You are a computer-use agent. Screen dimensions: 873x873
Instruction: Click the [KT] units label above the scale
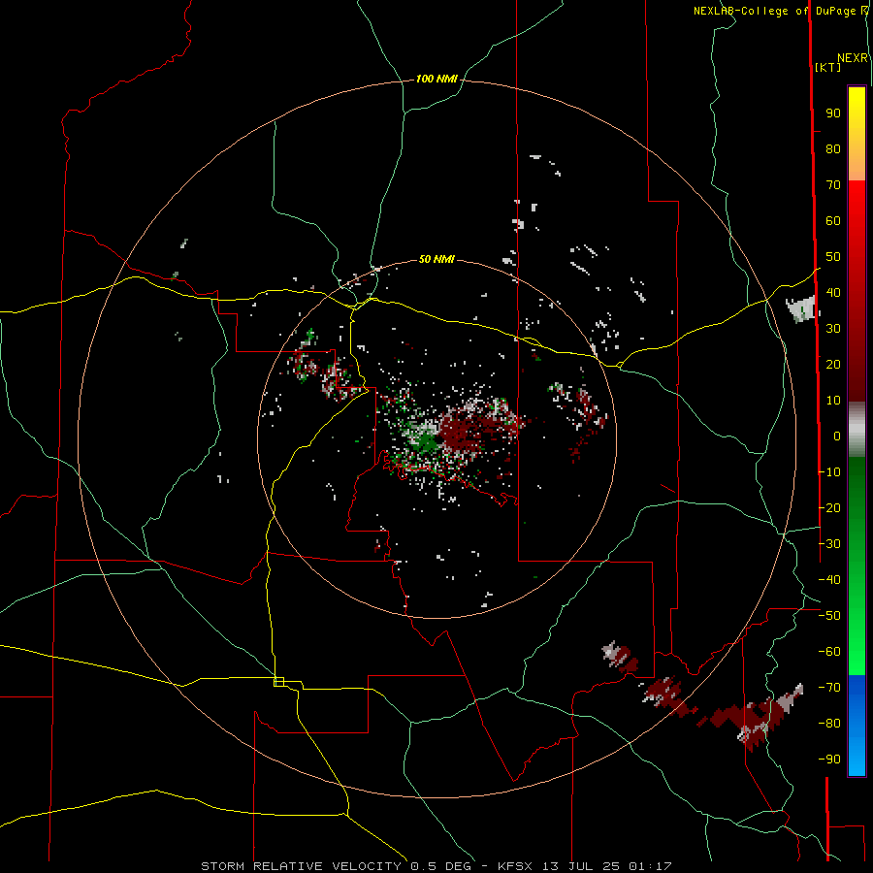(828, 67)
